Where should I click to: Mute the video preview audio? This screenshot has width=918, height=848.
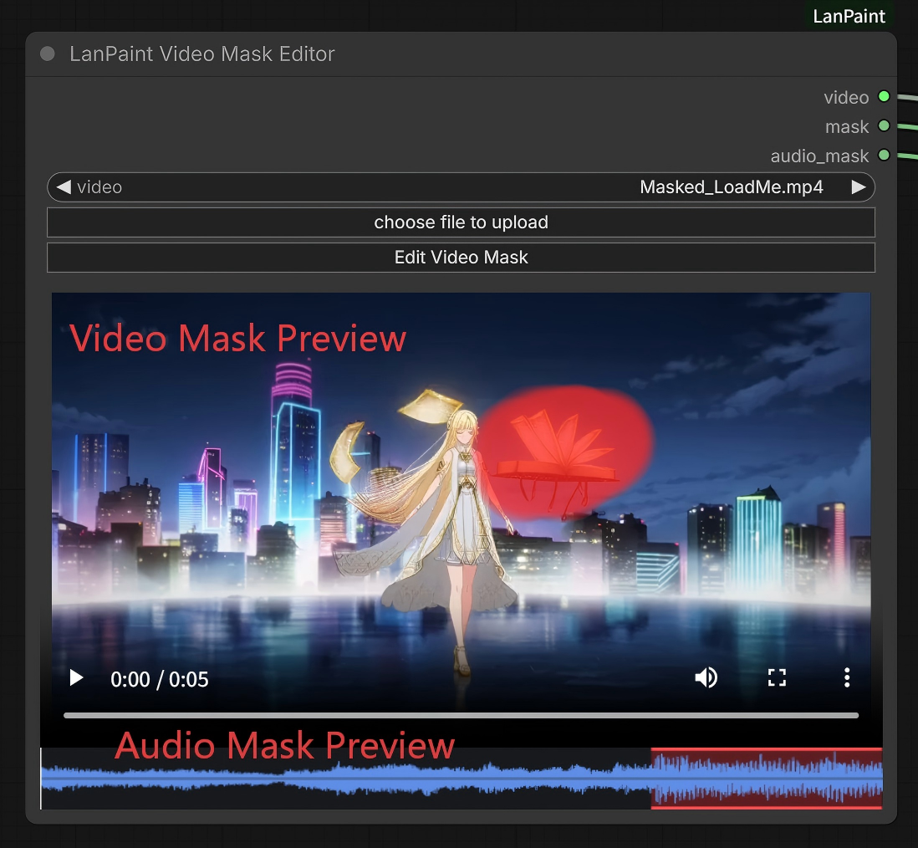706,677
